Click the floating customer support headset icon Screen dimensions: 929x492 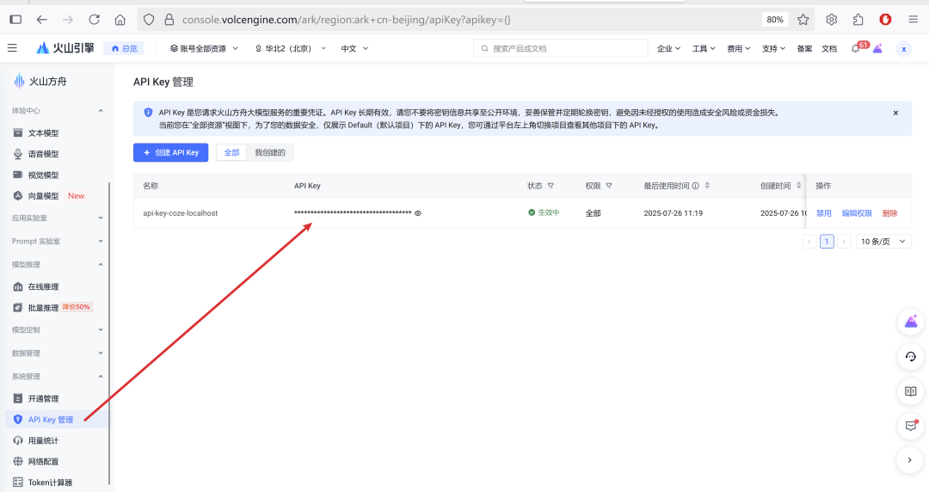pyautogui.click(x=911, y=356)
